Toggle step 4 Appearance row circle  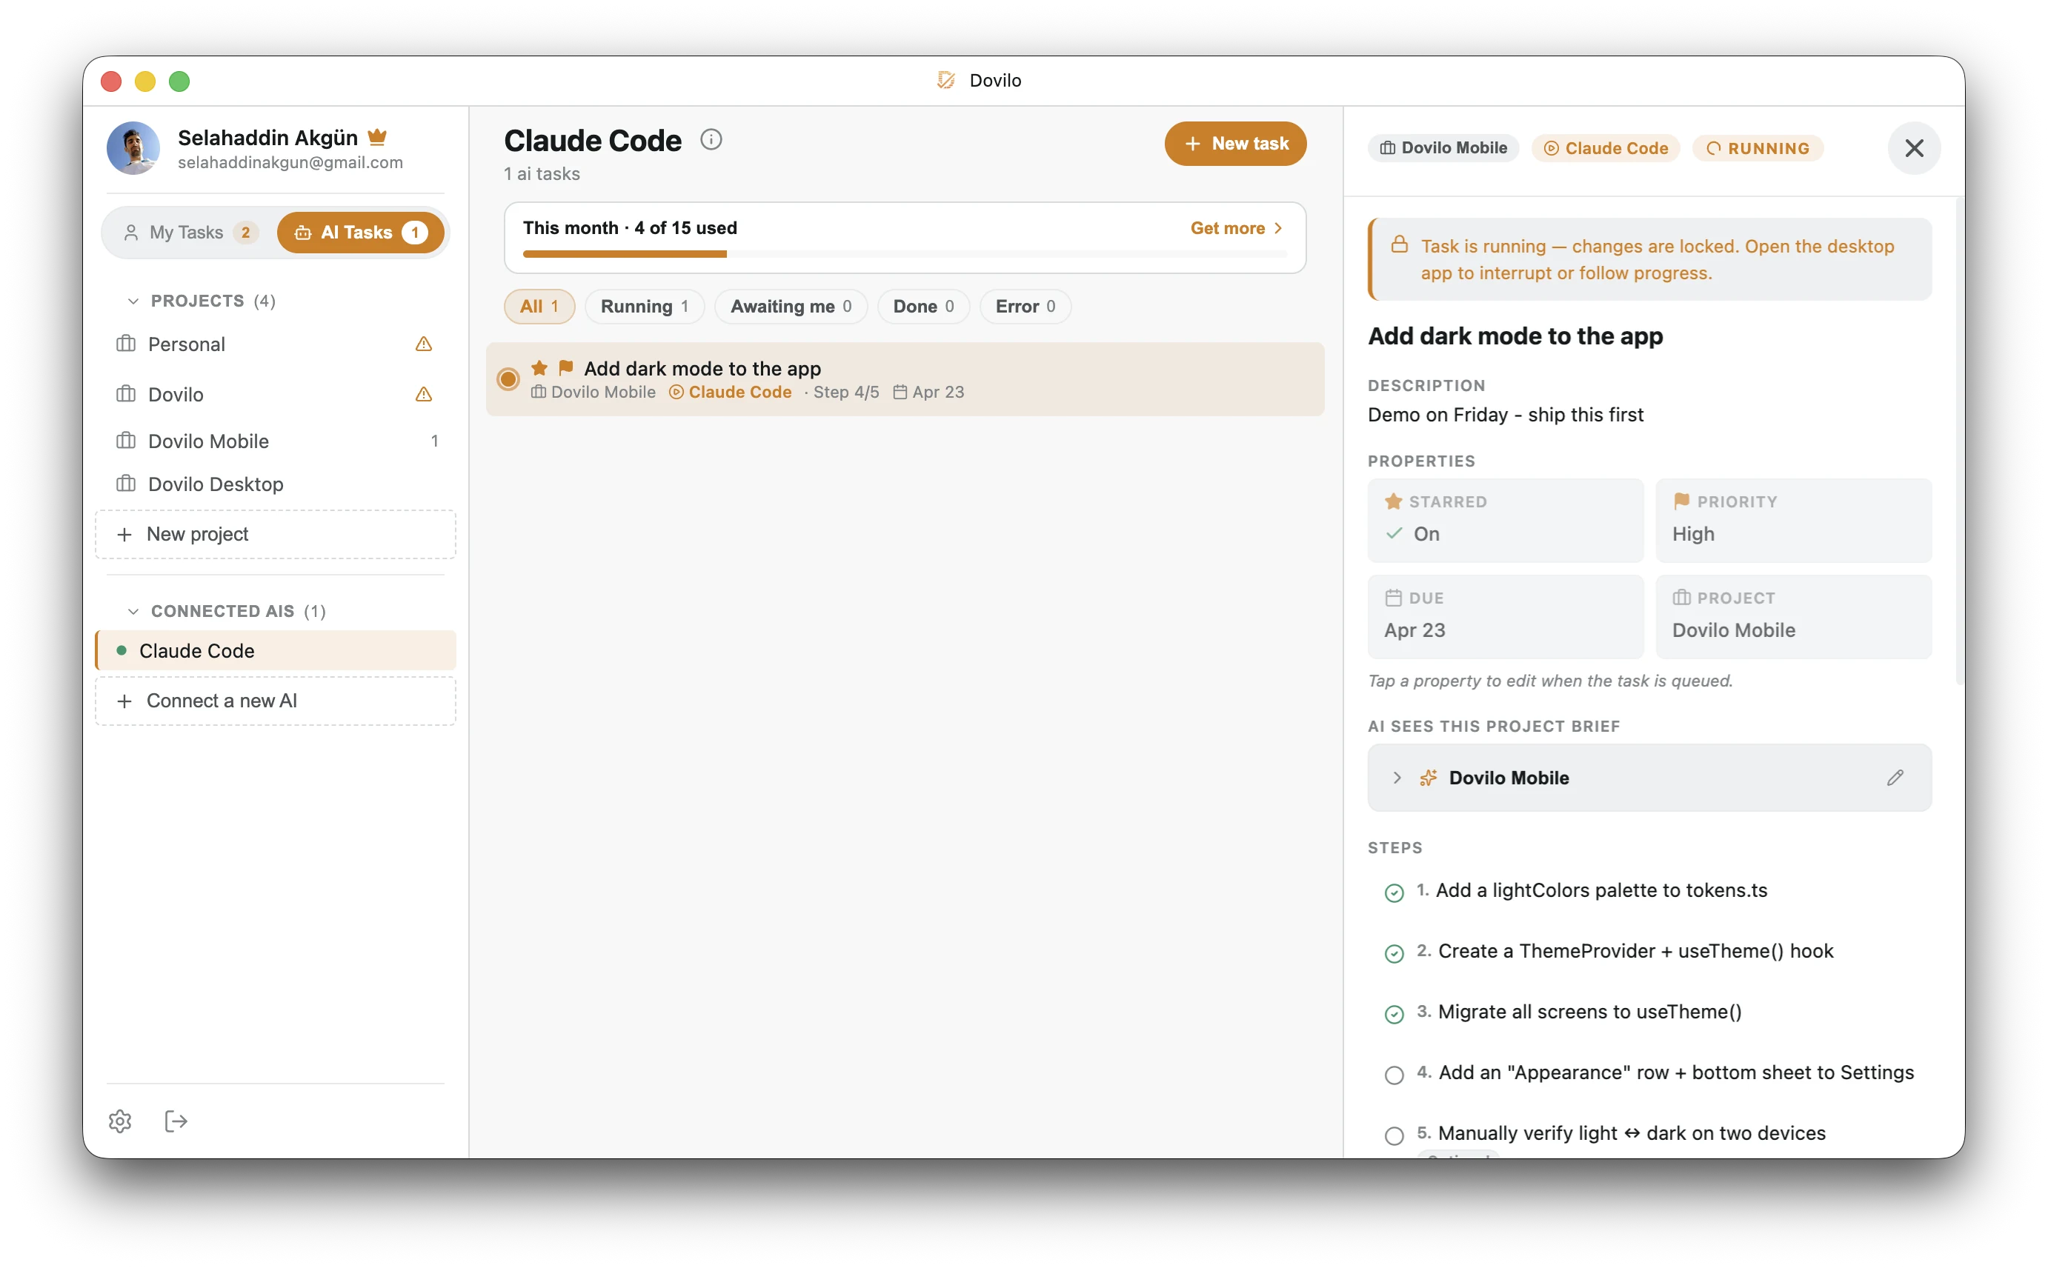click(1394, 1075)
